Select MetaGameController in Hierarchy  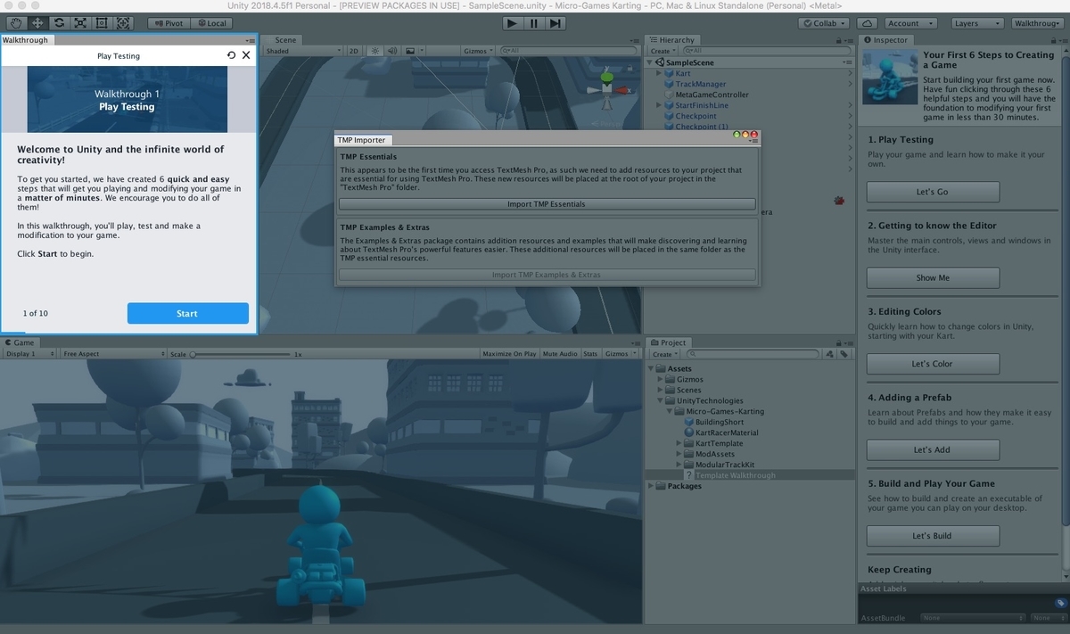[712, 95]
